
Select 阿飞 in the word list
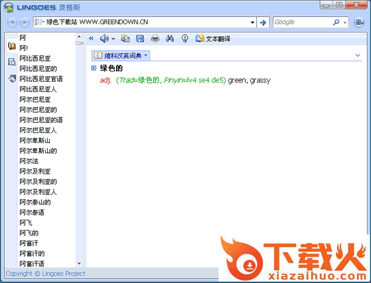26,223
